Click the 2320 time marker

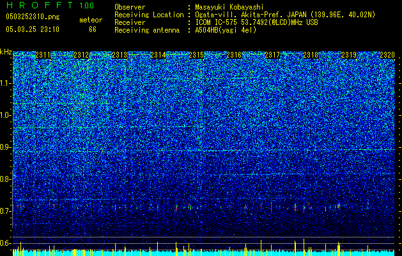tap(387, 55)
